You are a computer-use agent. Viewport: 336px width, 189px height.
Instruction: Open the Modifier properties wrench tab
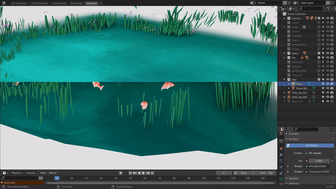[x=281, y=155]
